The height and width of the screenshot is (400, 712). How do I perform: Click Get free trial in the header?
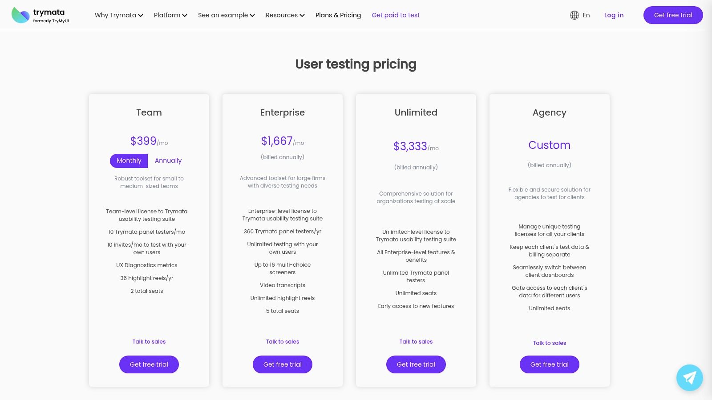click(x=673, y=15)
